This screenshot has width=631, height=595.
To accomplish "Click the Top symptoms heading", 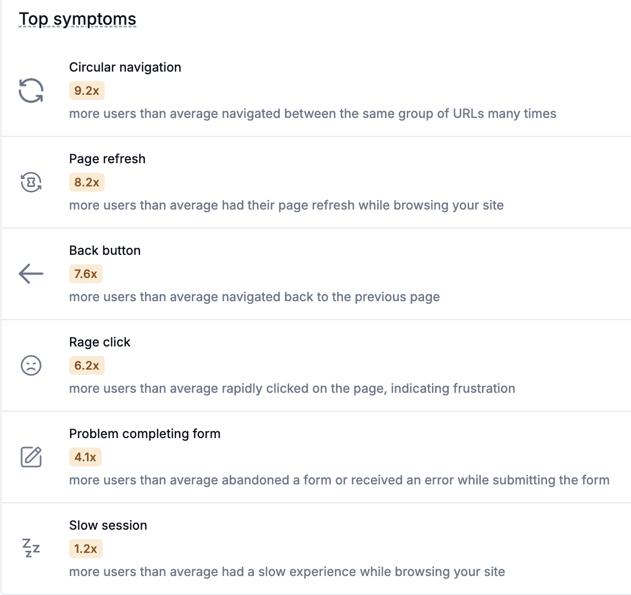I will [77, 19].
